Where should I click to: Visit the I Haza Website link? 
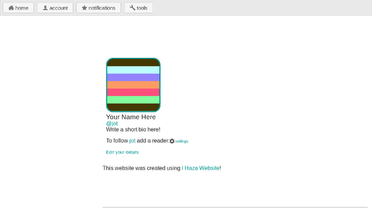[x=200, y=168]
